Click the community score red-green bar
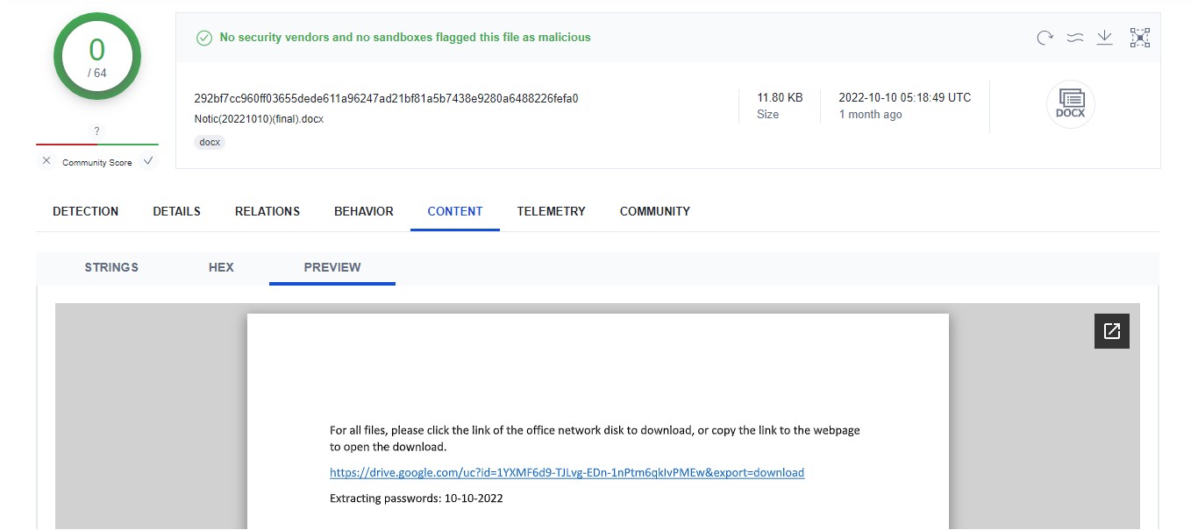Screen dimensions: 1198x530 tap(97, 144)
